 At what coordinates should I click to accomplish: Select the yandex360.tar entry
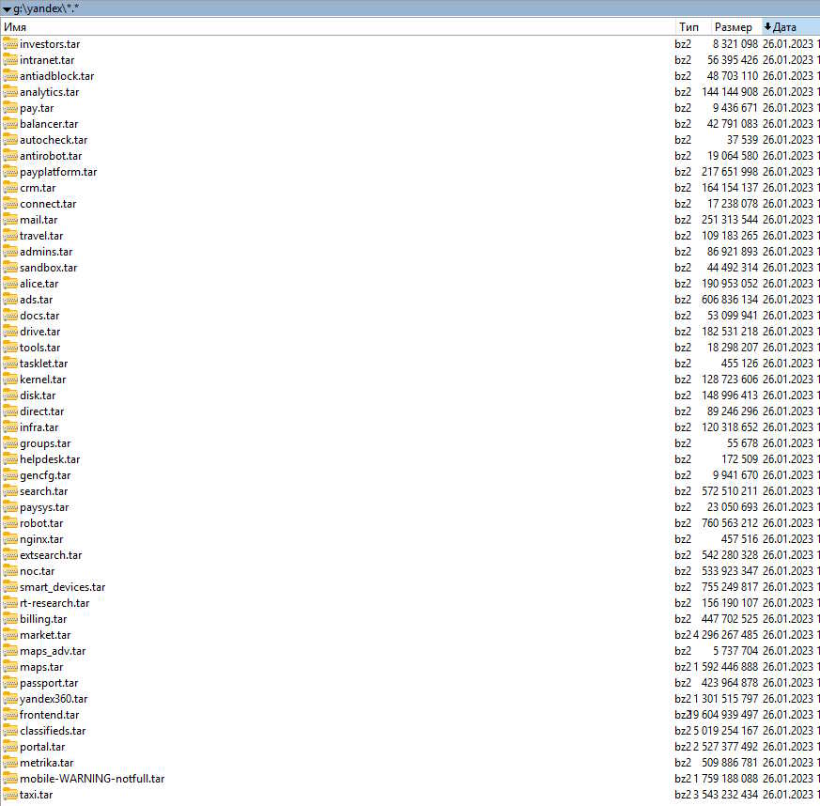coord(54,699)
